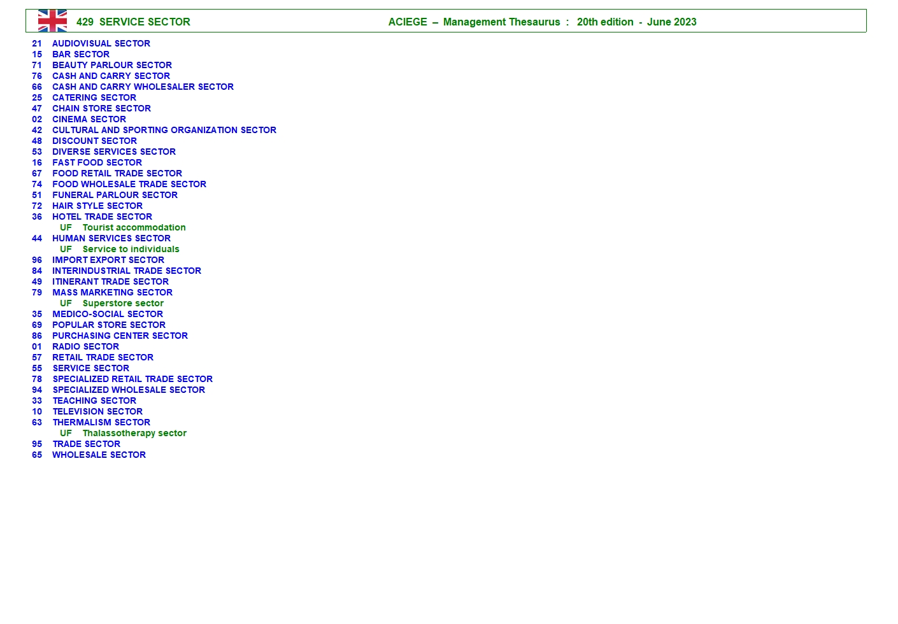Open FOOD WHOLESALE TRADE SECTOR
This screenshot has height=624, width=898.
tap(129, 184)
